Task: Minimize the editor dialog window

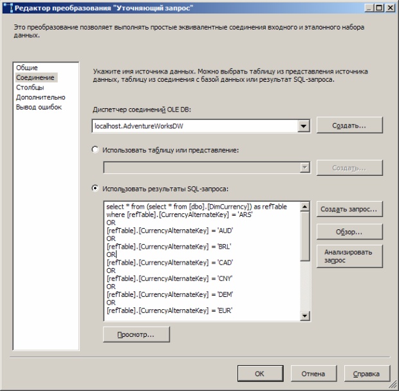Action: point(367,7)
